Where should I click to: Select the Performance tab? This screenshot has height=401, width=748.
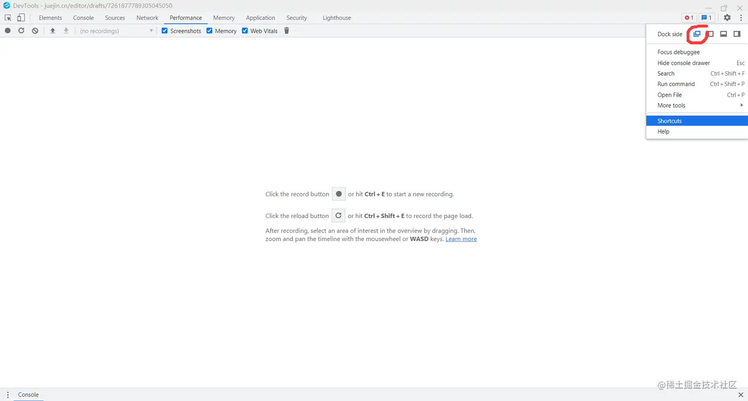pos(186,18)
